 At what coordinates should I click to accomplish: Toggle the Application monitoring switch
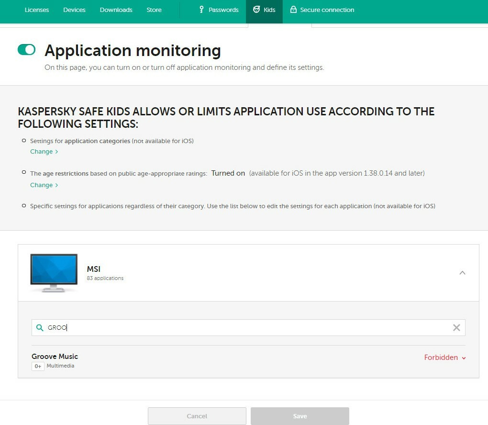pyautogui.click(x=26, y=49)
